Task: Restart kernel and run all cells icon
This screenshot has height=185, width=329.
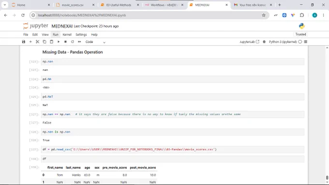Action: click(79, 42)
